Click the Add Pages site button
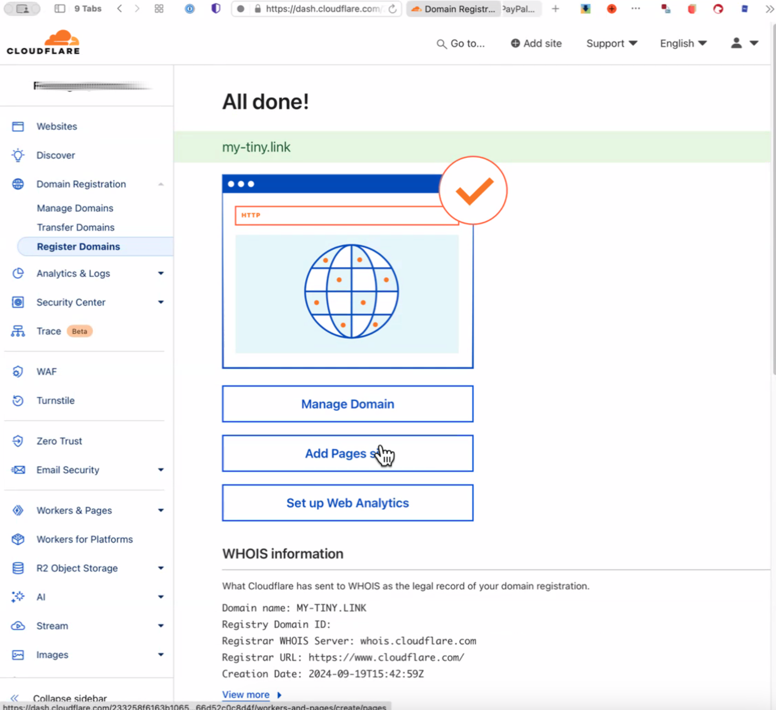 tap(347, 453)
